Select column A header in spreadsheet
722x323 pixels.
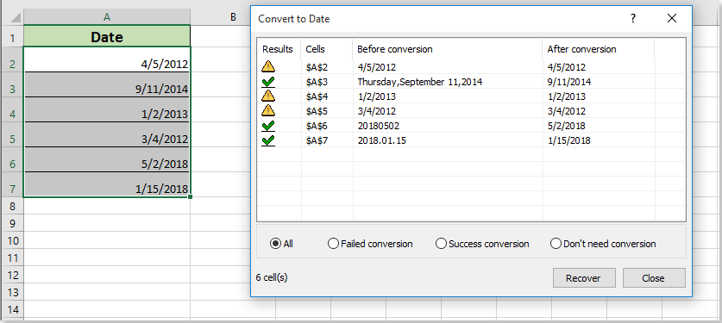click(107, 17)
